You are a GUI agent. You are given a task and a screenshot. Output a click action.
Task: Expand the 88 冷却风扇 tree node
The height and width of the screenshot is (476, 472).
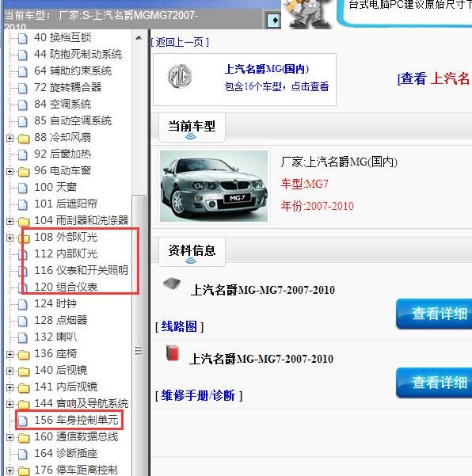tap(10, 139)
